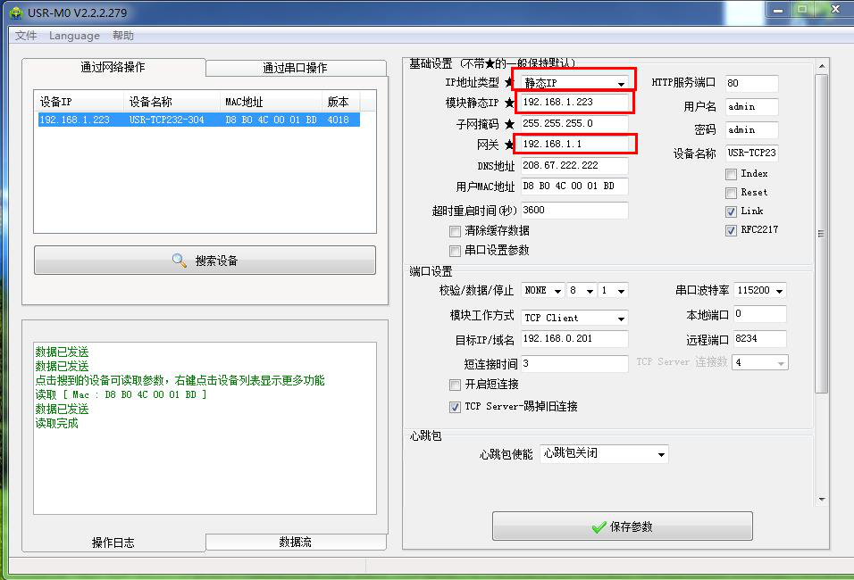Click the green checkmark on save parameters button
This screenshot has height=580, width=854.
click(599, 526)
